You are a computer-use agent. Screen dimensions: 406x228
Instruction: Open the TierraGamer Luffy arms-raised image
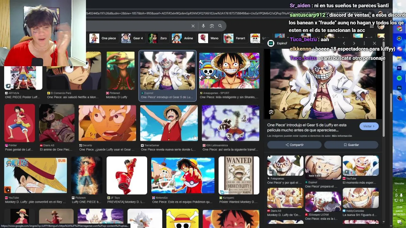[x=169, y=123]
